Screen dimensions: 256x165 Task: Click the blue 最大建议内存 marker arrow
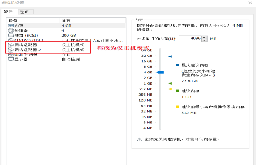coord(170,56)
